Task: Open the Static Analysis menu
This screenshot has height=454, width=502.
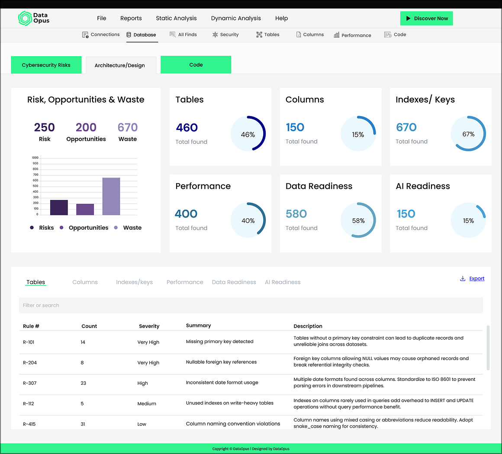Action: coord(176,18)
